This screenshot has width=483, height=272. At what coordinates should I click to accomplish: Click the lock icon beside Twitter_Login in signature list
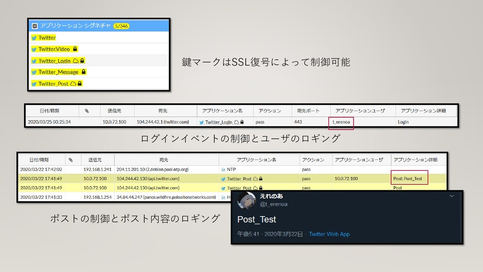pos(82,61)
